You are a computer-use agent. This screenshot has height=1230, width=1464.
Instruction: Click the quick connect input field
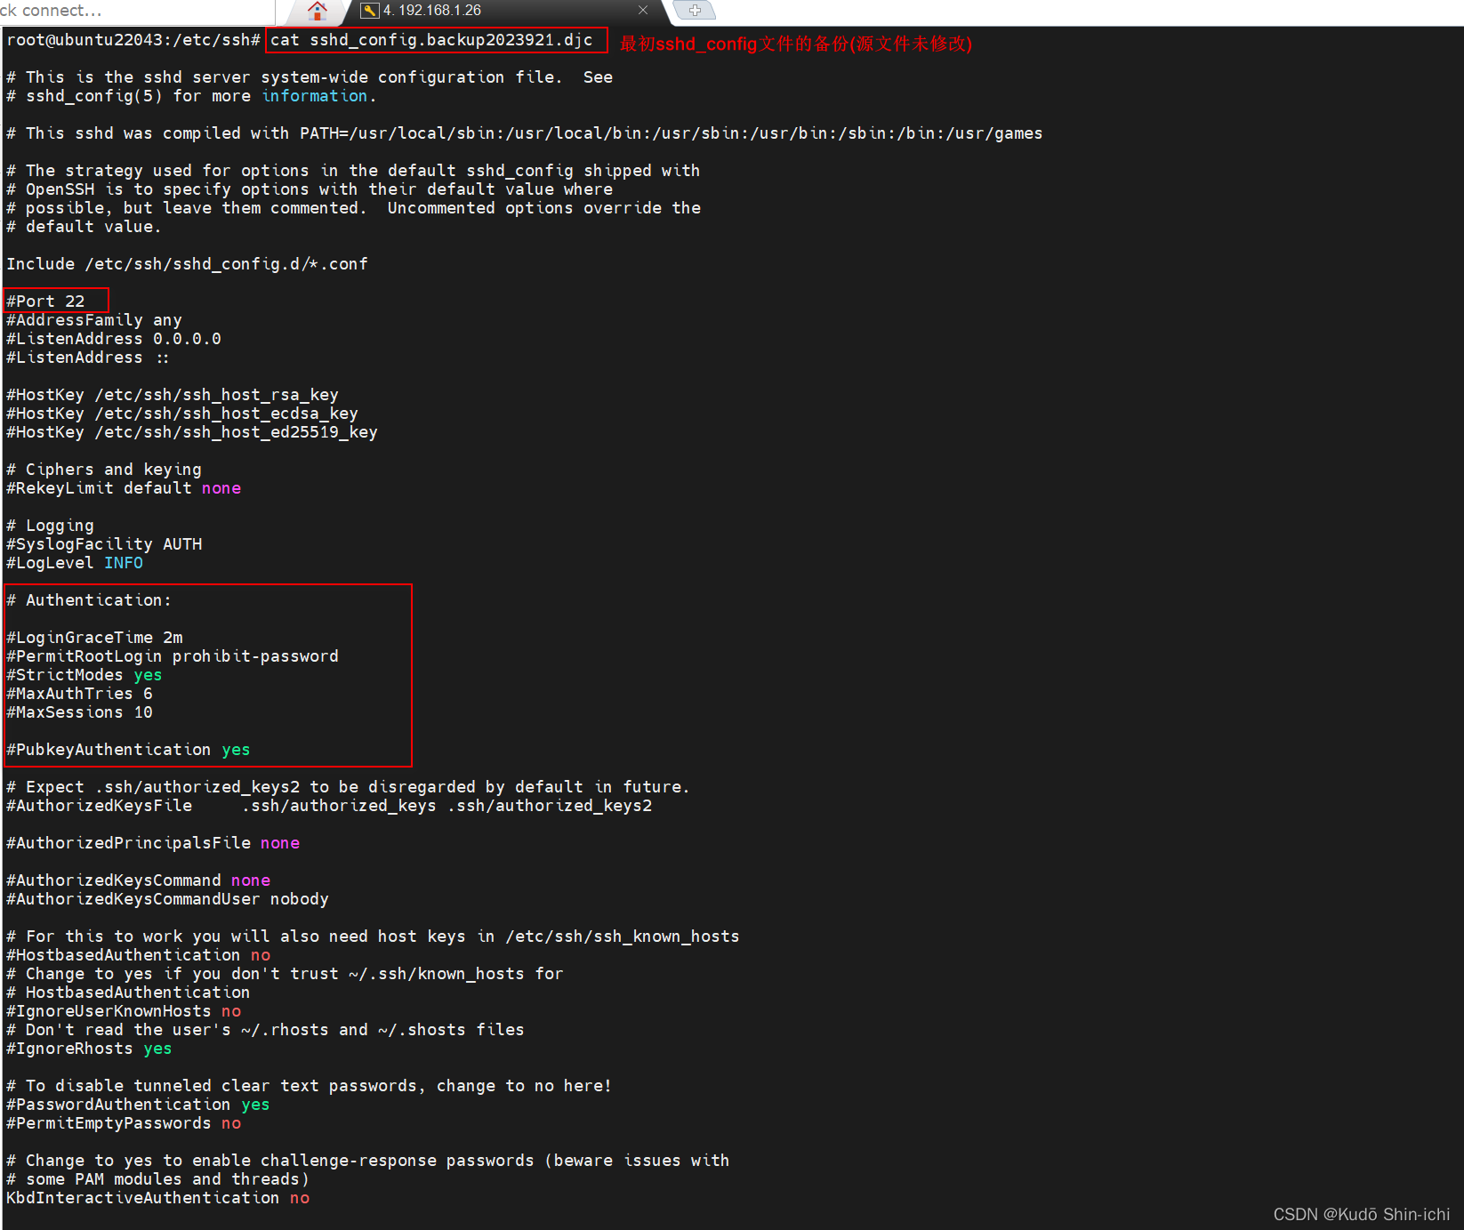coord(137,11)
